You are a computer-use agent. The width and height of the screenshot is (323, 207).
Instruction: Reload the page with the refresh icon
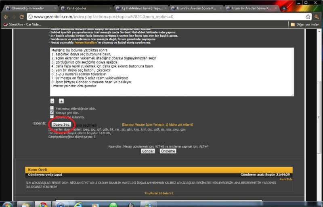(22, 17)
